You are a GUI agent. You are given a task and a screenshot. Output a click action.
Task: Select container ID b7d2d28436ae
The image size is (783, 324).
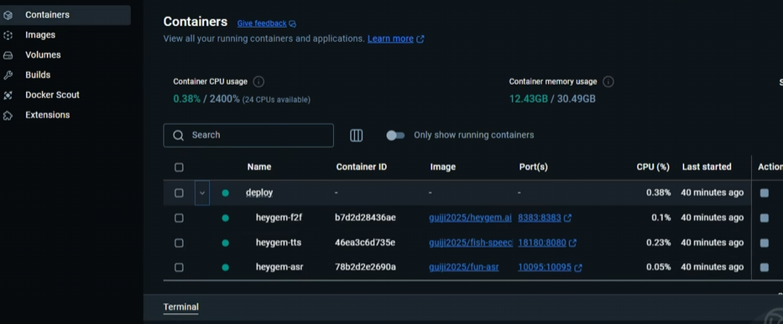coord(365,218)
